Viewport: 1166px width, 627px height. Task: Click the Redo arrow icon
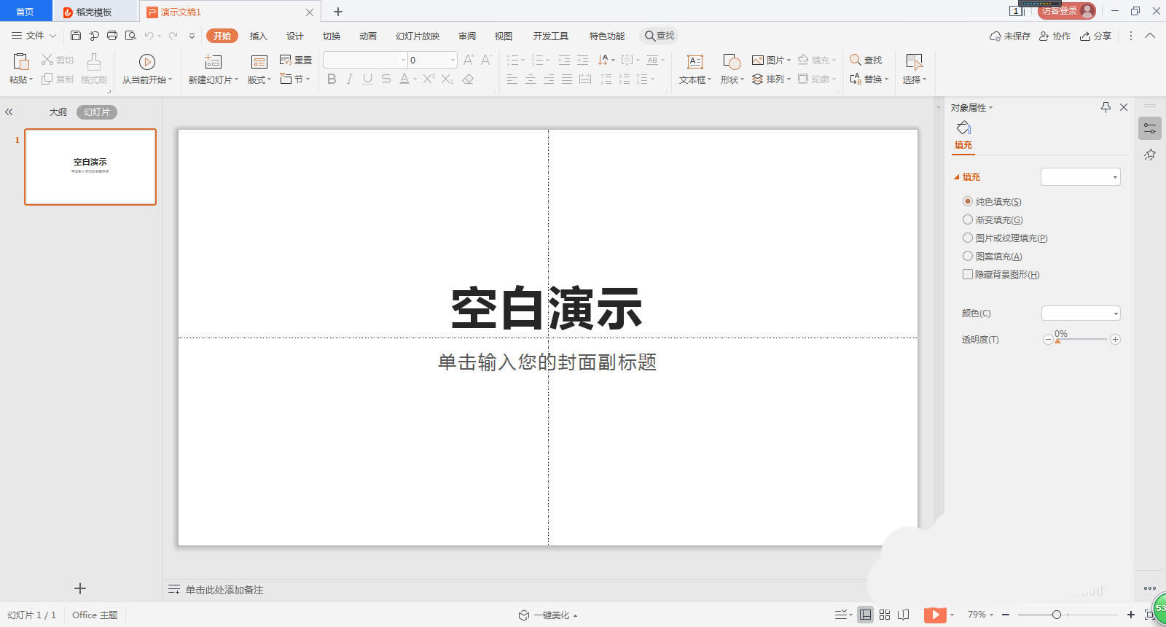173,36
